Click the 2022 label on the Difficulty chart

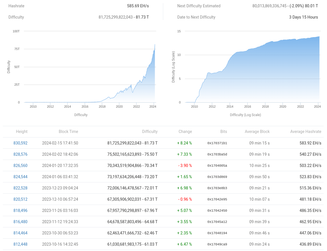136,107
